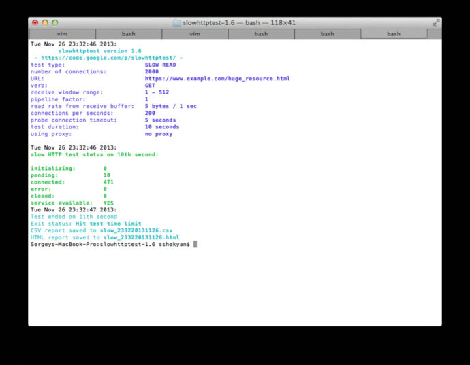The height and width of the screenshot is (365, 470).
Task: Click the 'closed:' status label
Action: (x=42, y=196)
